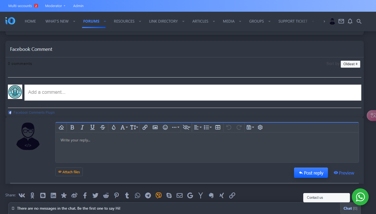Click the asterisk share icon
Screen dimensions: 376x214
click(64, 195)
